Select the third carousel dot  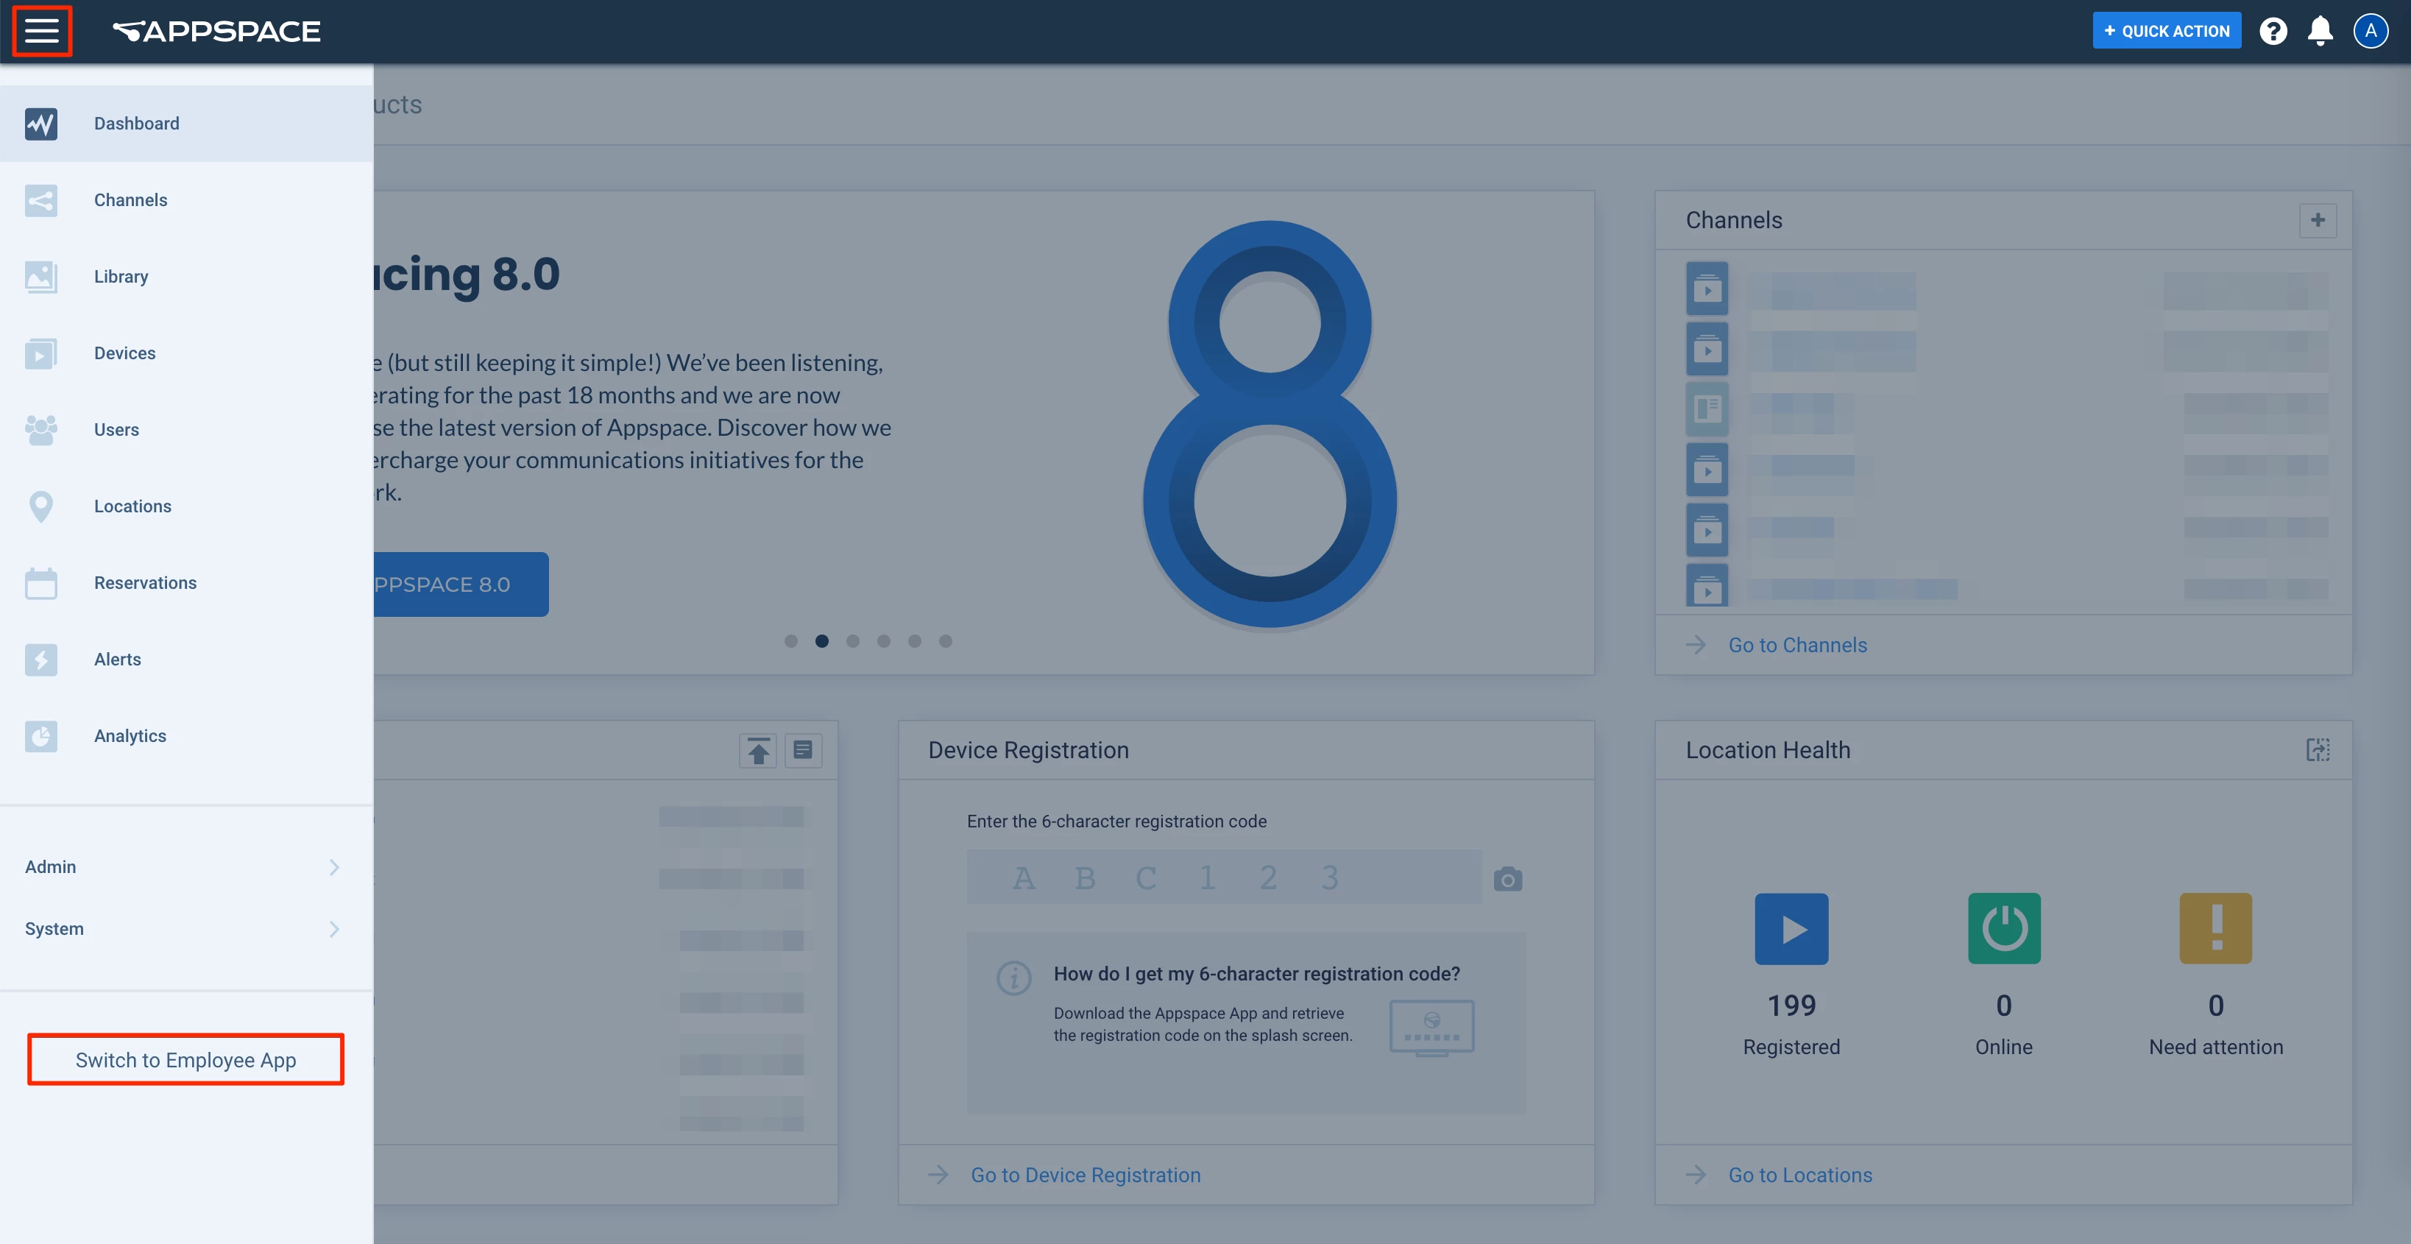coord(853,641)
